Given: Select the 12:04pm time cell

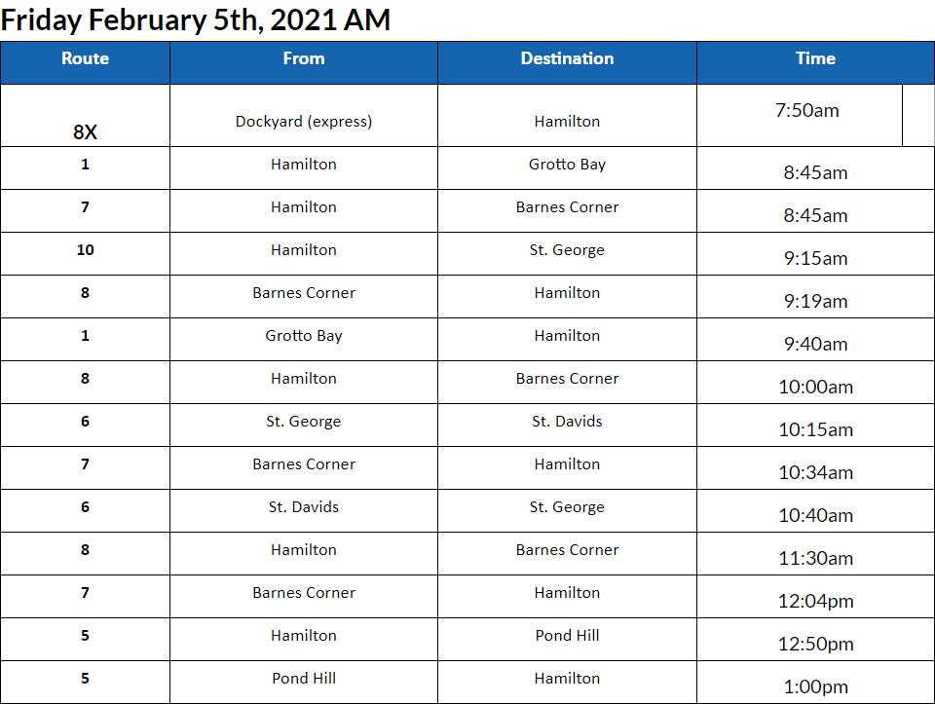Looking at the screenshot, I should 815,601.
